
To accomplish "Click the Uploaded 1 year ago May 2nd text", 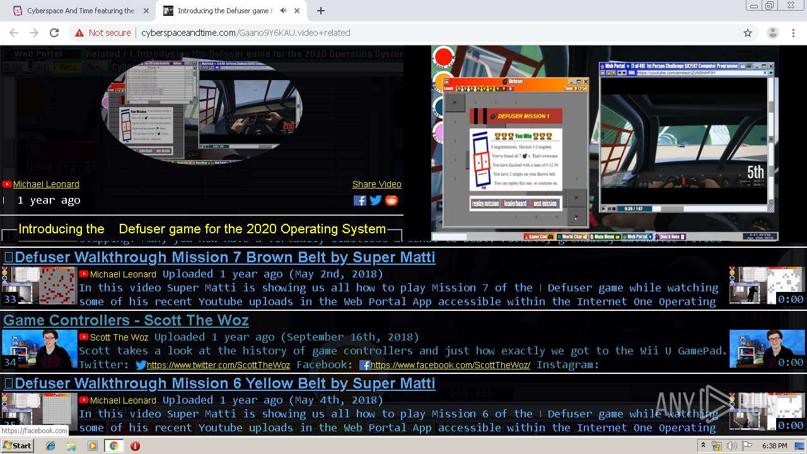I will [273, 274].
